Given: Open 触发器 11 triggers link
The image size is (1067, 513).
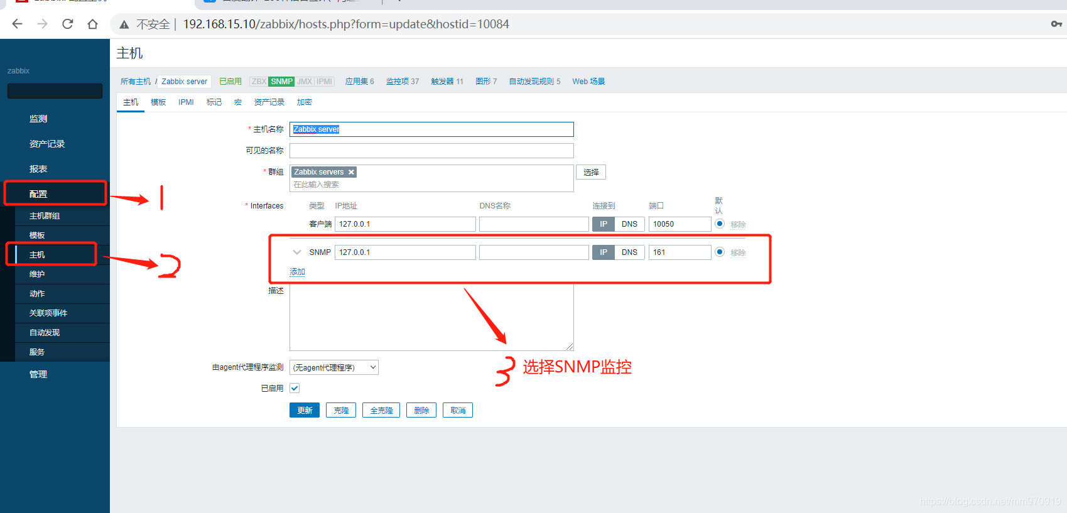Looking at the screenshot, I should coord(447,82).
